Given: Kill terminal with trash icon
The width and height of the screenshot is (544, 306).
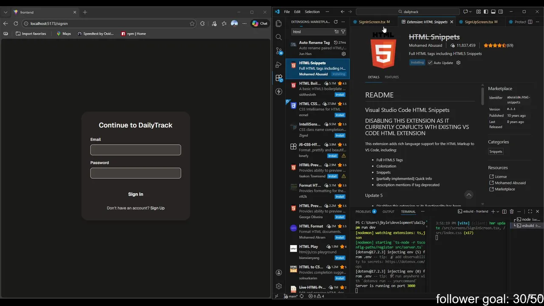Looking at the screenshot, I should coord(512,211).
